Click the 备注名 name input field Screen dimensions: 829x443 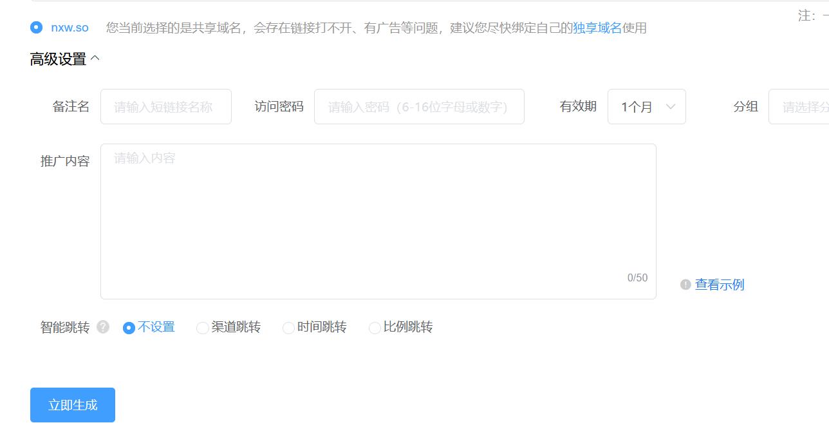pyautogui.click(x=165, y=106)
